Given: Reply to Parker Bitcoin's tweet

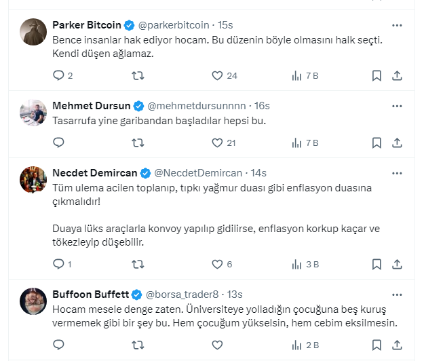Looking at the screenshot, I should coord(58,75).
